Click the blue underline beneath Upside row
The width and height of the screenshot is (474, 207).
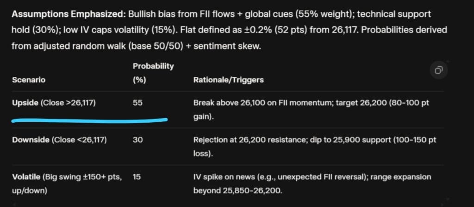click(x=89, y=121)
